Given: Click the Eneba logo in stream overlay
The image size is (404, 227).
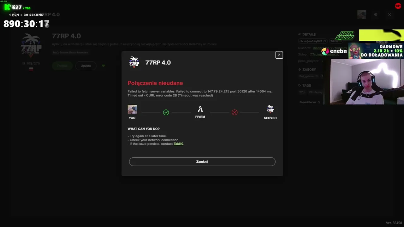Looking at the screenshot, I should click(x=334, y=51).
